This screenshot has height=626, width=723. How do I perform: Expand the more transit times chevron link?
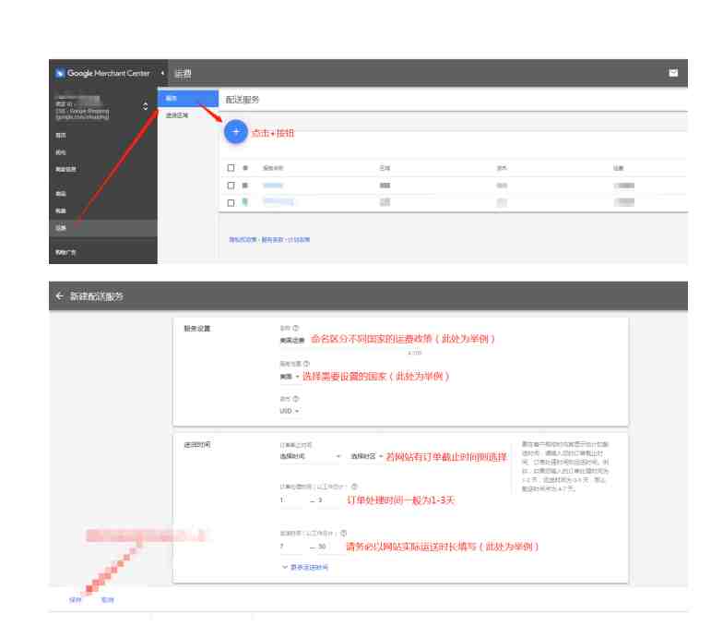[305, 567]
